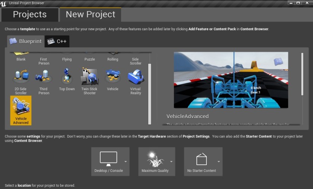Image resolution: width=313 pixels, height=189 pixels.
Task: Click the Puzzle template
Action: coord(89,57)
